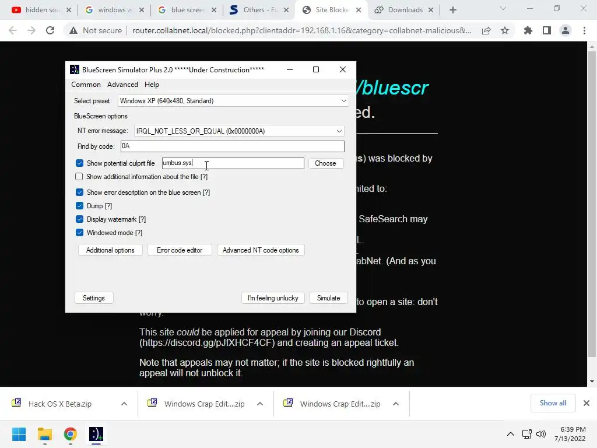597x448 pixels.
Task: Open the Chrome side panel icon
Action: point(547,30)
